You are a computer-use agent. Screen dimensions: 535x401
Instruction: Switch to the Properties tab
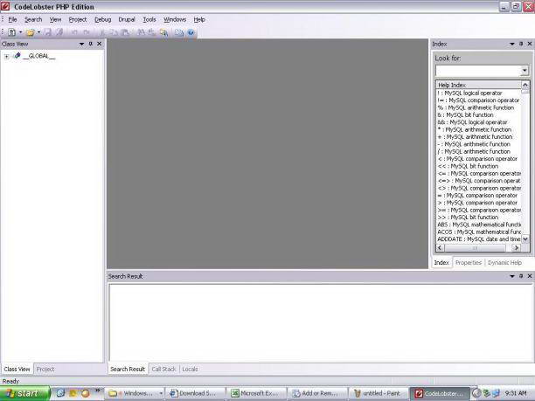pyautogui.click(x=469, y=263)
